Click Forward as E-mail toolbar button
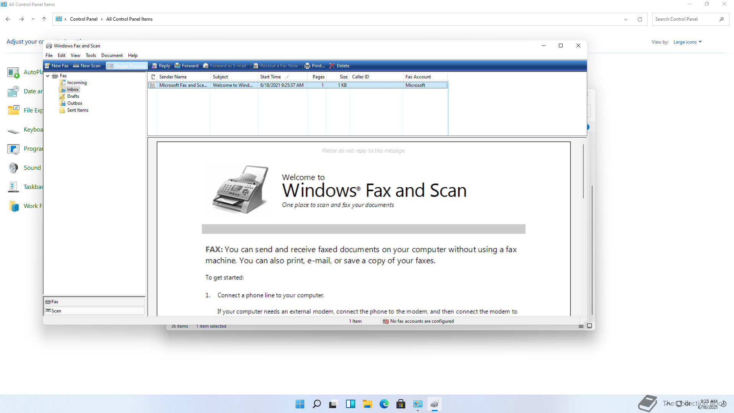The height and width of the screenshot is (413, 734). [x=225, y=66]
